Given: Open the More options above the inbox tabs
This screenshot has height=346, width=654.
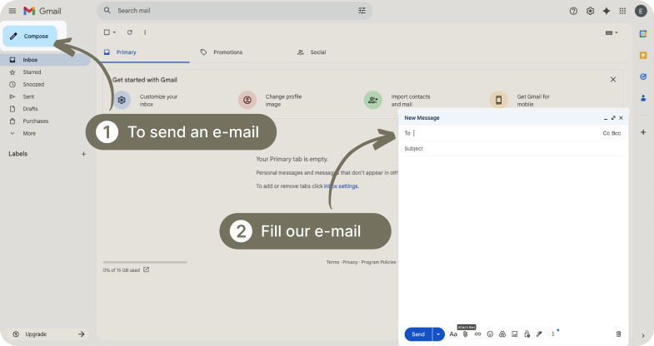Looking at the screenshot, I should tap(145, 32).
